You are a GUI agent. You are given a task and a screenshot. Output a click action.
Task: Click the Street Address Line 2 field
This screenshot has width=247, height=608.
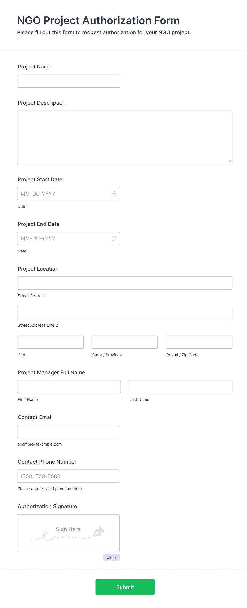click(x=125, y=312)
